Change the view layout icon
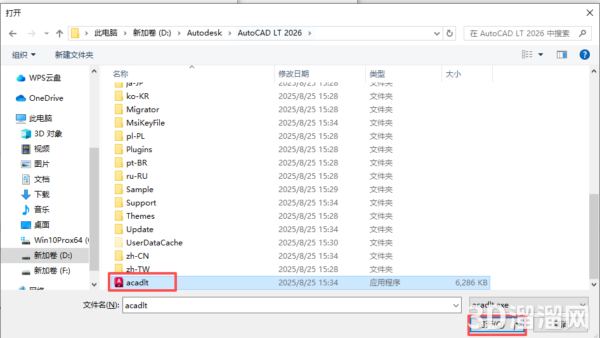The width and height of the screenshot is (600, 338). (527, 55)
